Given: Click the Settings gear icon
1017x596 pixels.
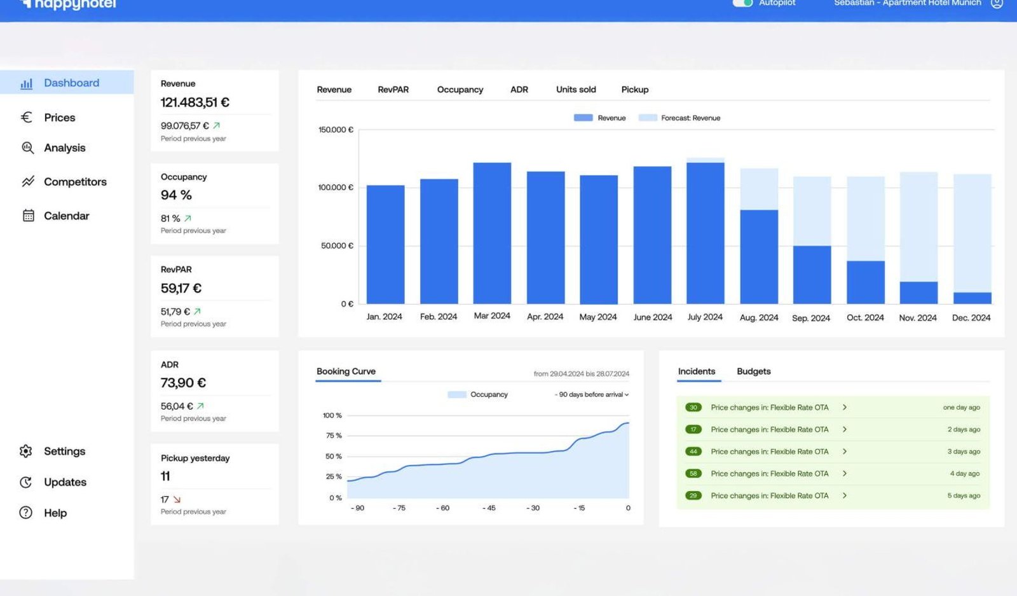Looking at the screenshot, I should pyautogui.click(x=26, y=451).
